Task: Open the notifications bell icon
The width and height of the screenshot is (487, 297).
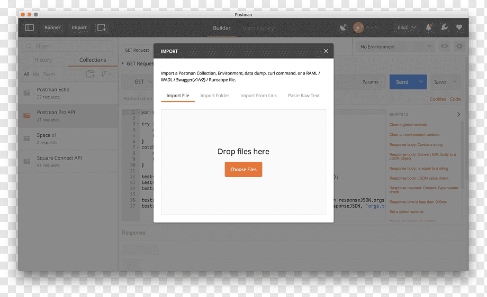Action: (429, 27)
